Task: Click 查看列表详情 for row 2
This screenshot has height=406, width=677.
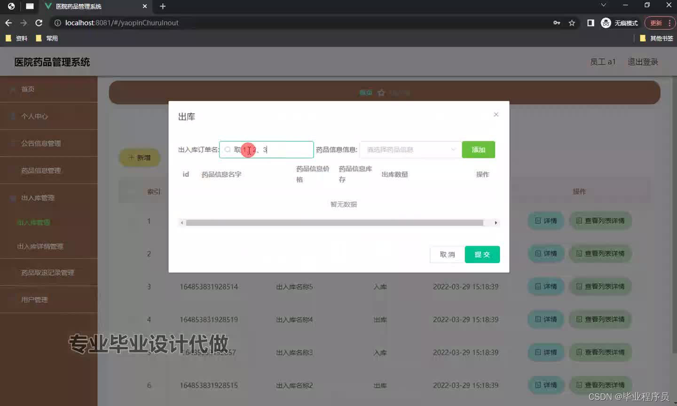Action: (600, 253)
